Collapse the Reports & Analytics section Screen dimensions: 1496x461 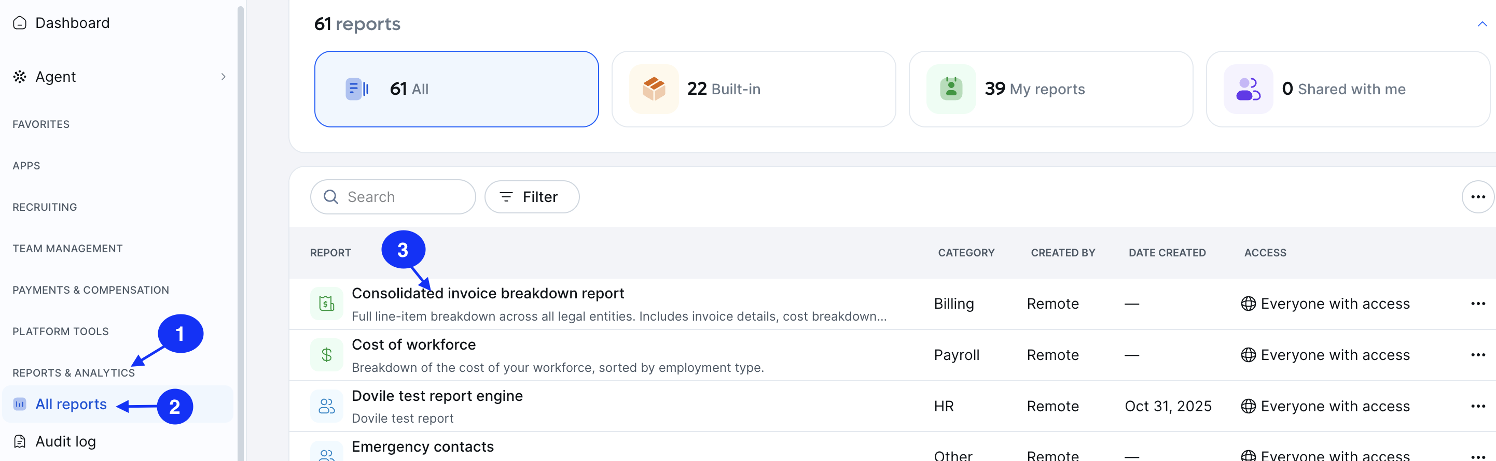click(x=73, y=373)
